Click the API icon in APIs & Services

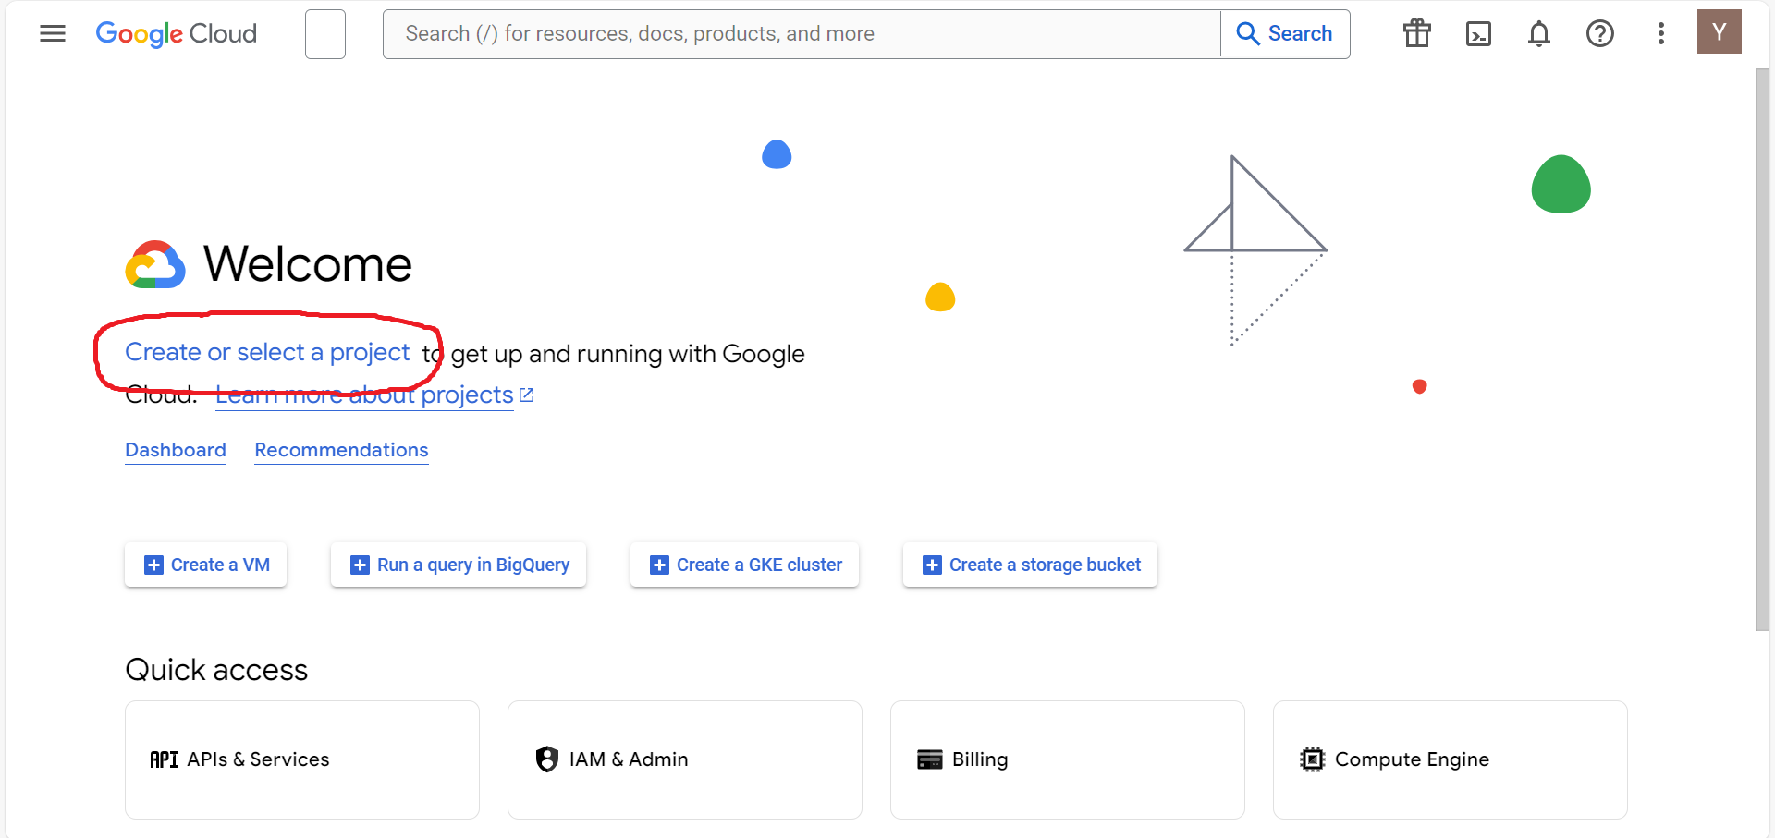164,759
